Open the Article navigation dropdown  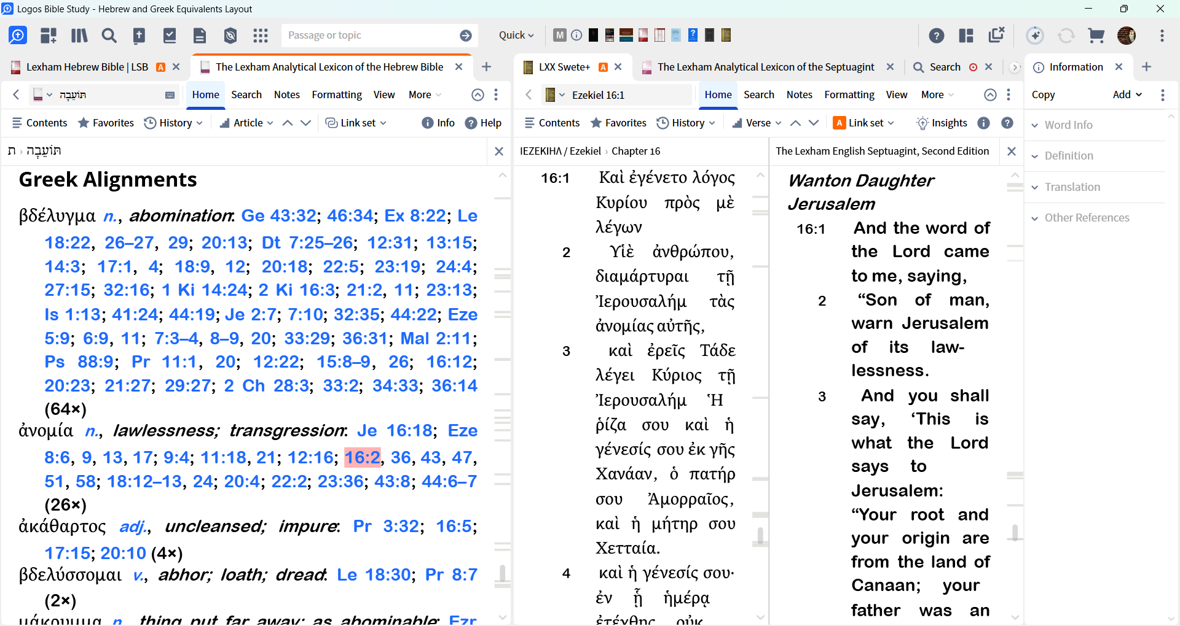pos(246,123)
